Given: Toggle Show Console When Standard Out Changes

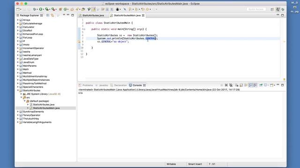Looking at the screenshot, I should pos(250,85).
